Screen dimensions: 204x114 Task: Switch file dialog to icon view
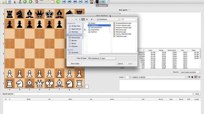[76, 19]
